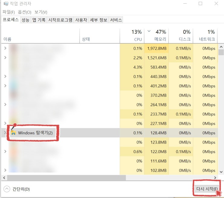
Task: Sort by the CPU 13% column header
Action: (132, 36)
